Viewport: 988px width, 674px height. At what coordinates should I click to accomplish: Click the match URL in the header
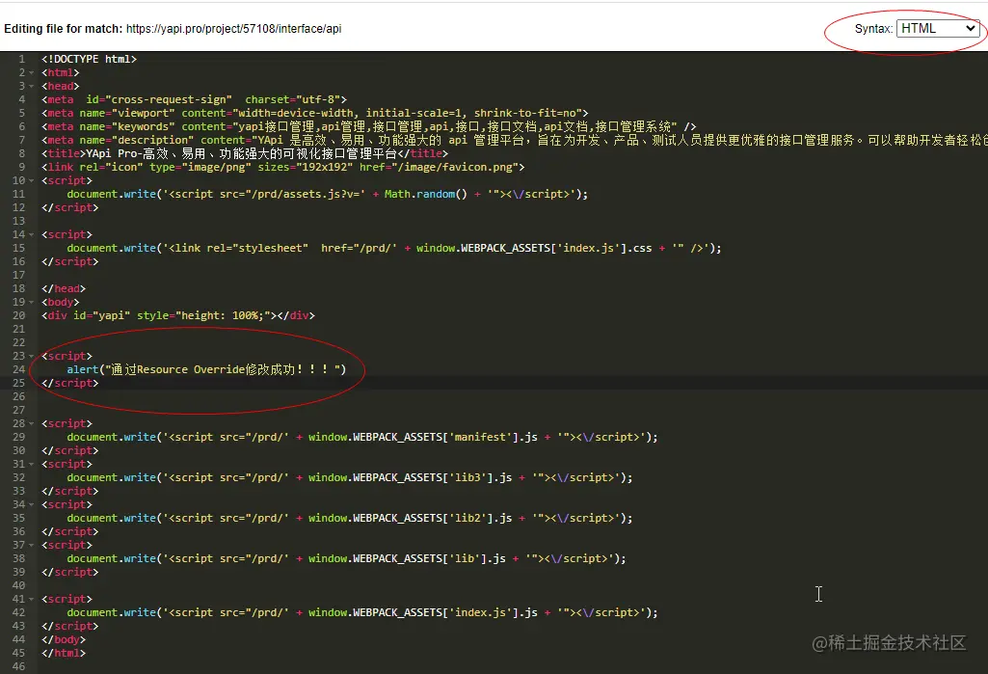tap(234, 28)
